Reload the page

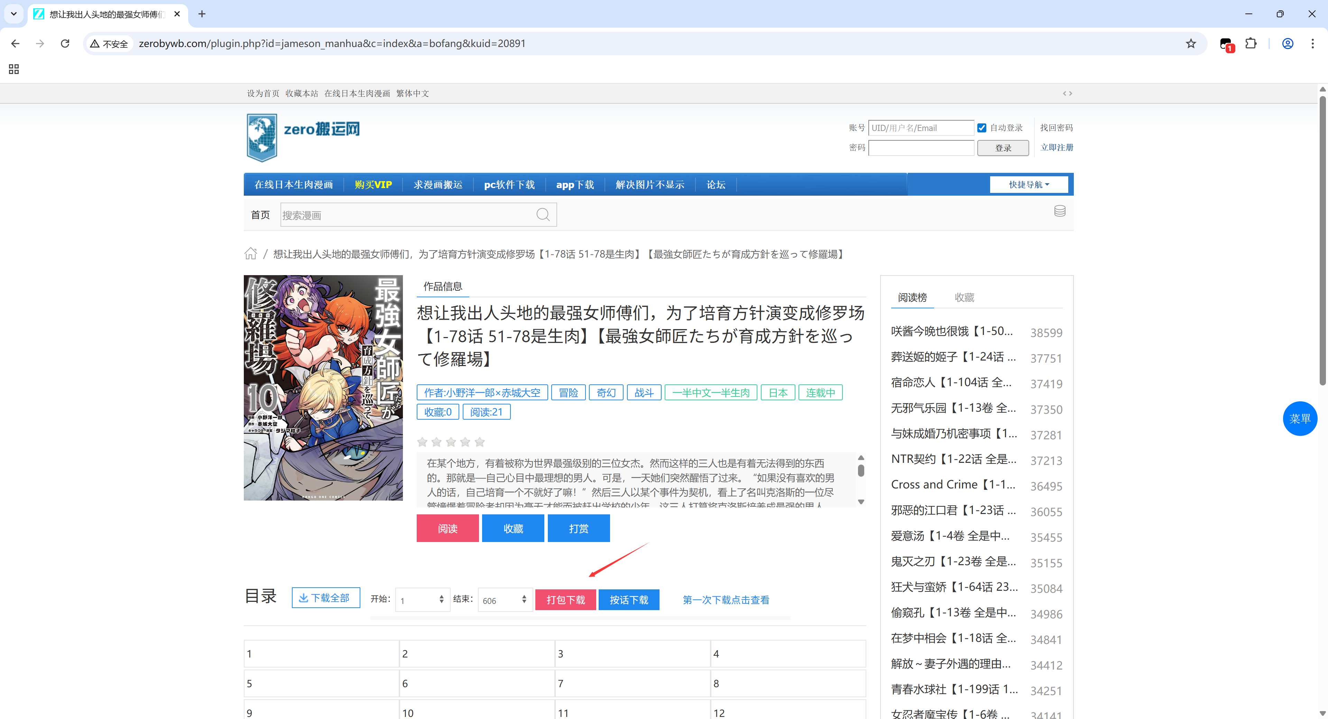click(65, 43)
